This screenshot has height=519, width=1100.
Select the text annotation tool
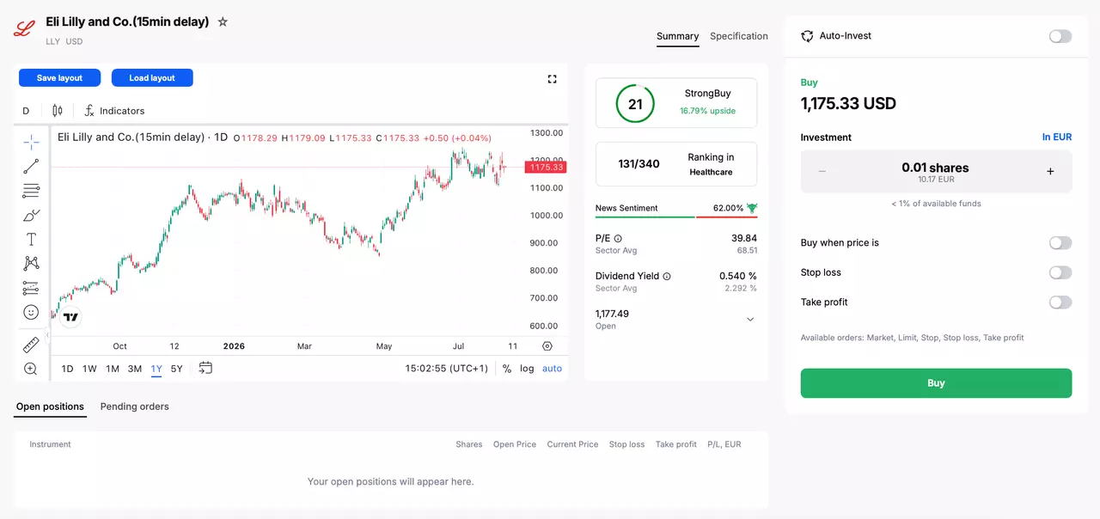point(31,239)
